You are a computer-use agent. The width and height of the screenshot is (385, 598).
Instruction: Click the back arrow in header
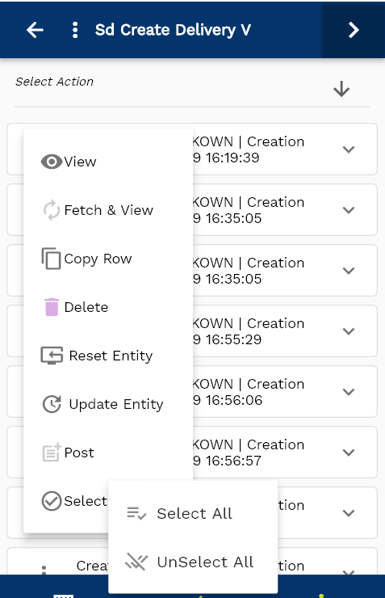point(35,30)
